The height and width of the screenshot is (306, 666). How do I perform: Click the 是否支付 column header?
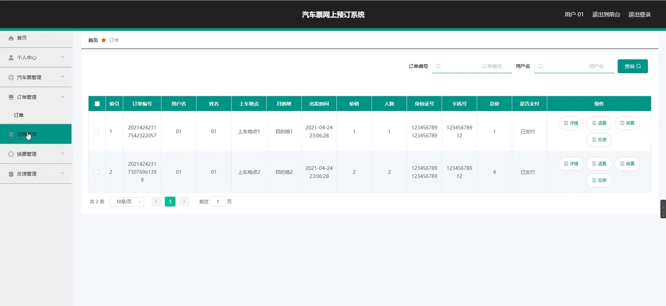tap(529, 104)
